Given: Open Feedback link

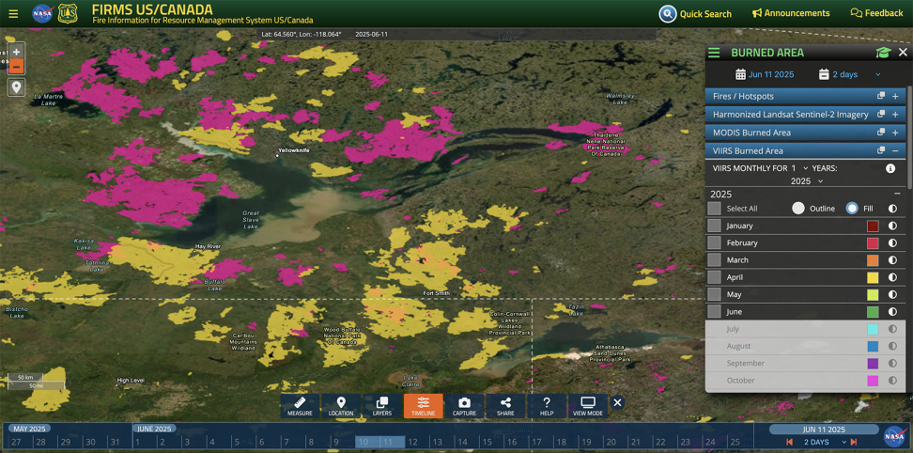Looking at the screenshot, I should point(877,13).
